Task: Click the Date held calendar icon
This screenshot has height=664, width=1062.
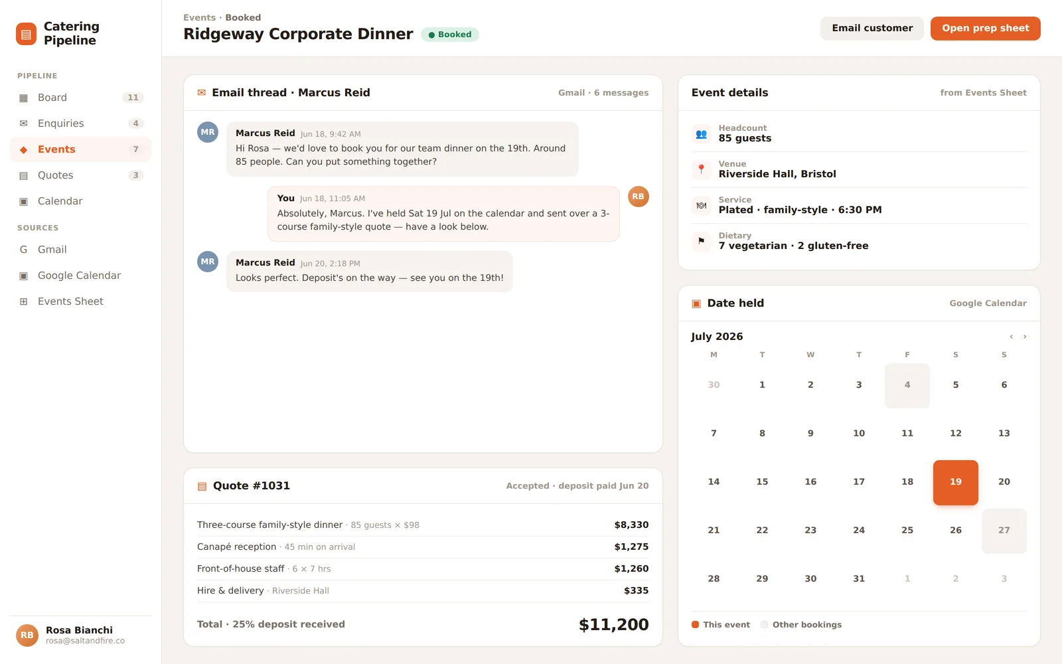Action: [x=696, y=303]
